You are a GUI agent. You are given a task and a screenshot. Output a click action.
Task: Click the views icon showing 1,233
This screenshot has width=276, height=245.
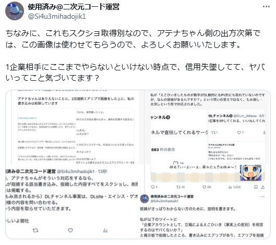click(234, 187)
